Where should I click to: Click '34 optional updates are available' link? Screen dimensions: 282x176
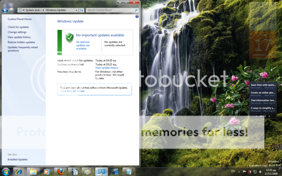coord(83,45)
